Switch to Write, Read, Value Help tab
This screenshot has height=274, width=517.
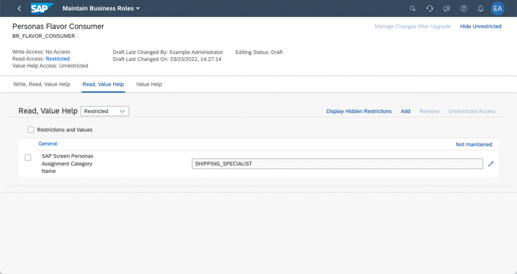(x=42, y=84)
